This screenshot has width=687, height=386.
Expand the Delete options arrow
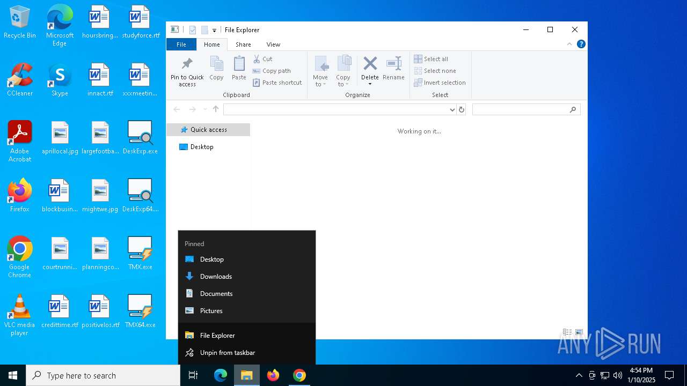click(370, 84)
